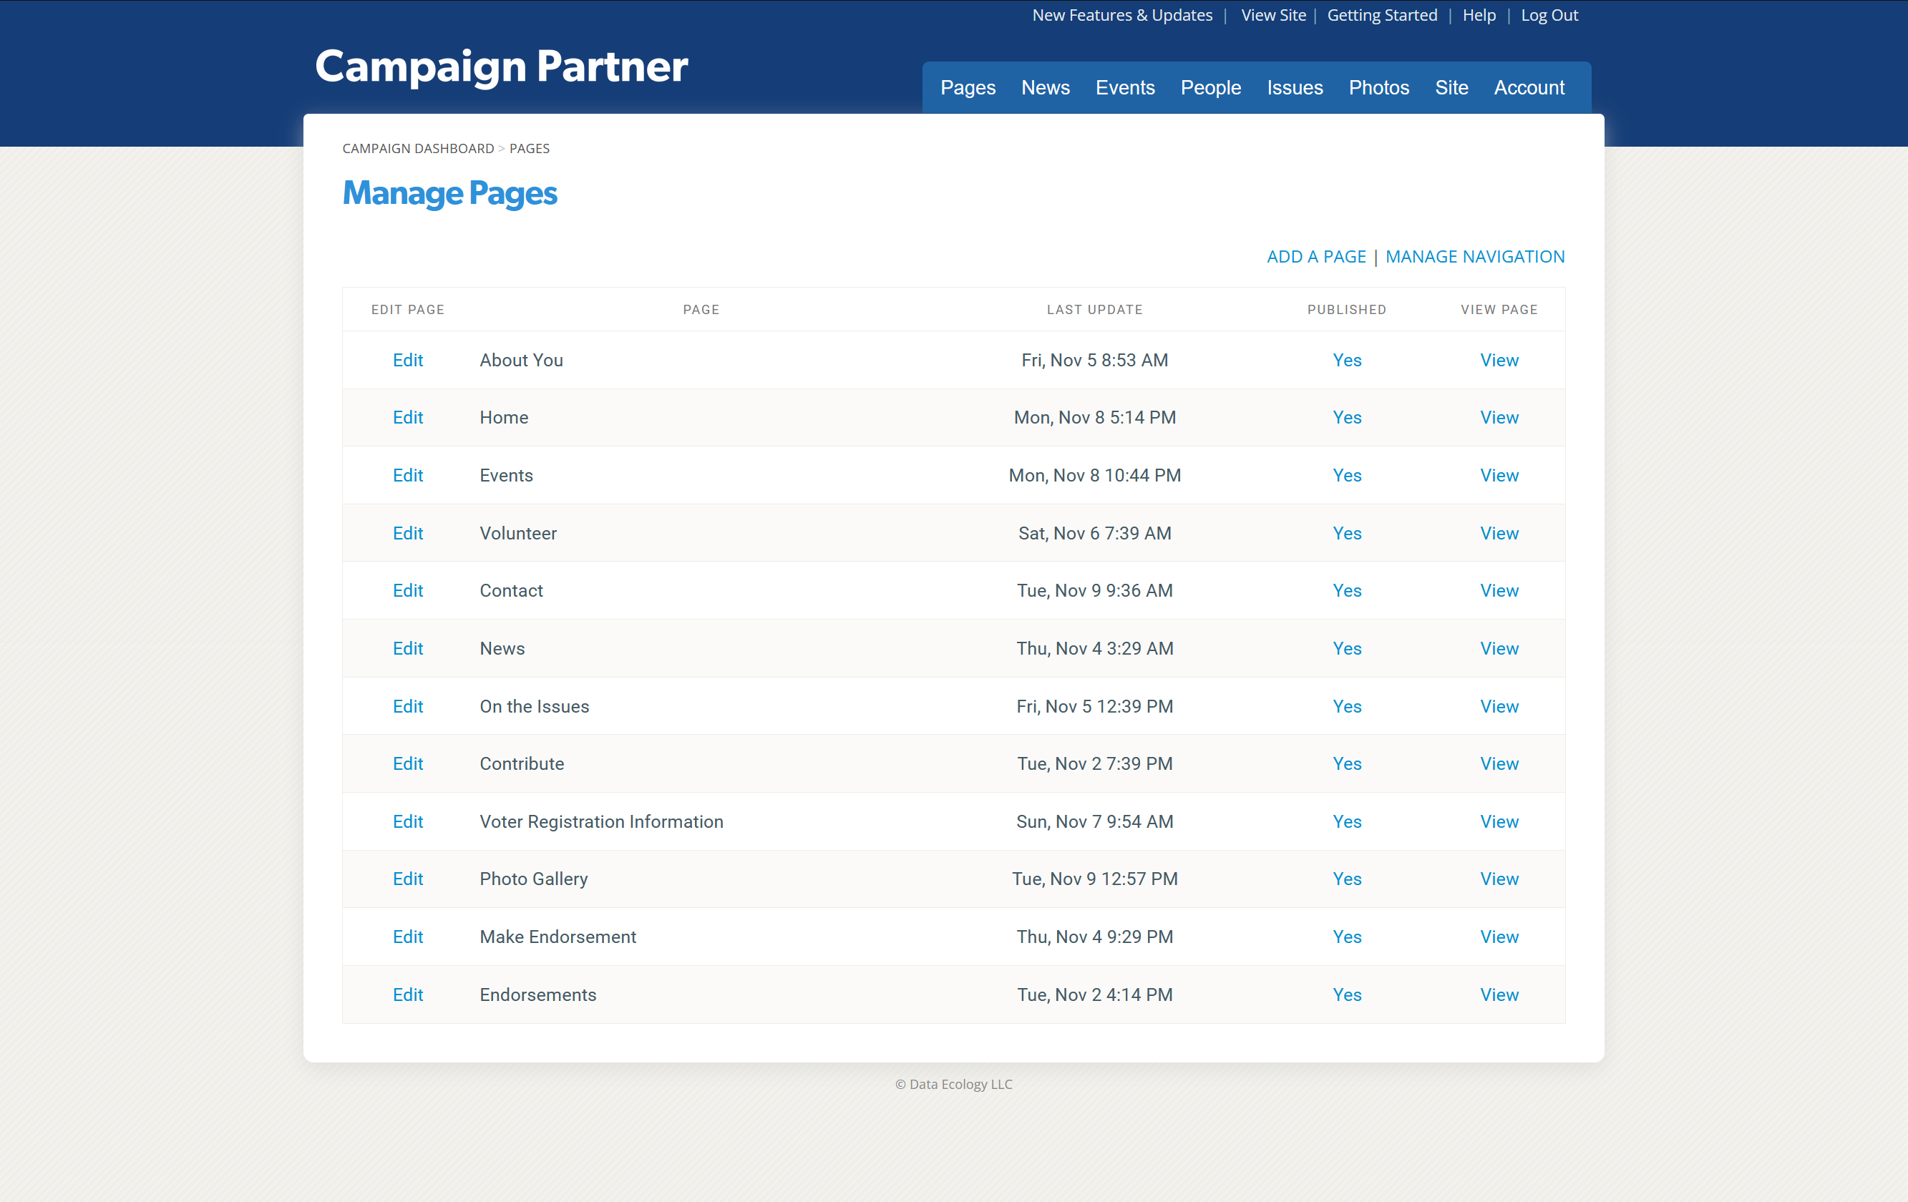Toggle published Yes for News row
1908x1202 pixels.
[x=1347, y=648]
